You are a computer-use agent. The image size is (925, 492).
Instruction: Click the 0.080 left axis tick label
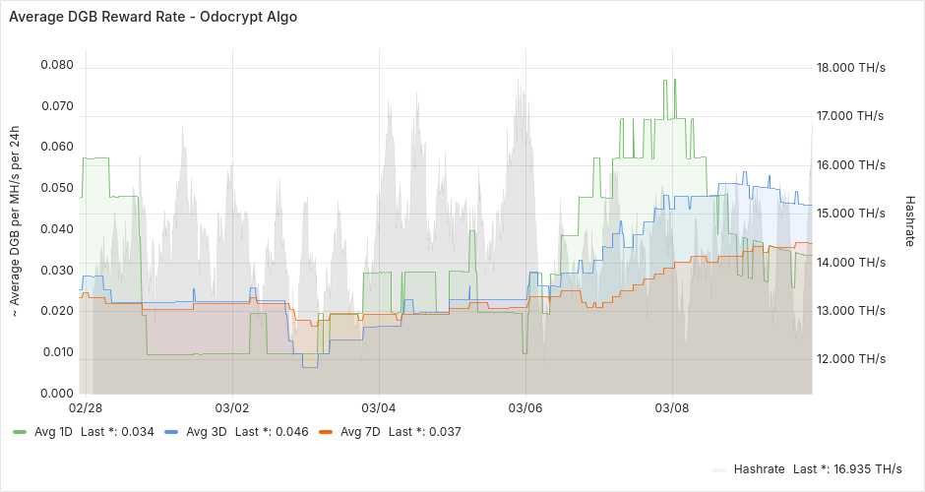57,66
